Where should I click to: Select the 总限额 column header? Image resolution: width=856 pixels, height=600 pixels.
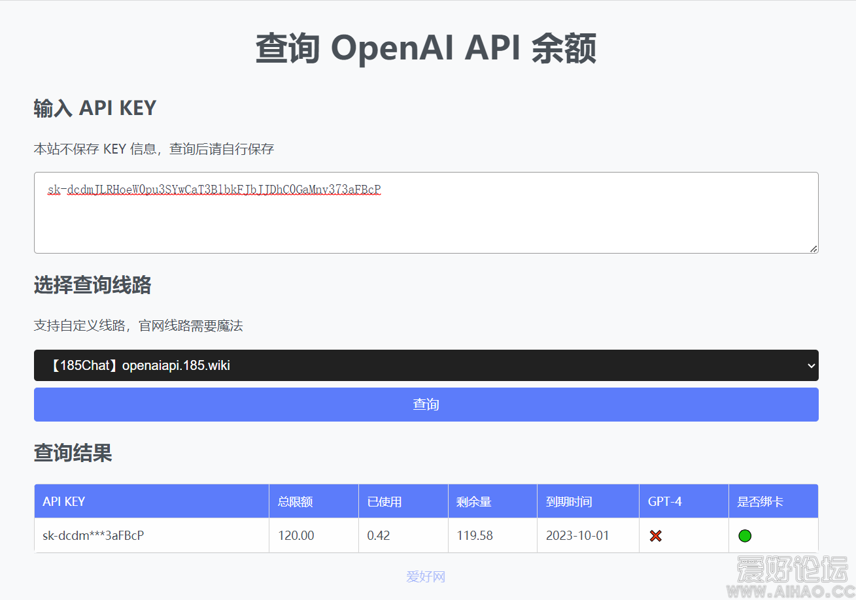314,501
